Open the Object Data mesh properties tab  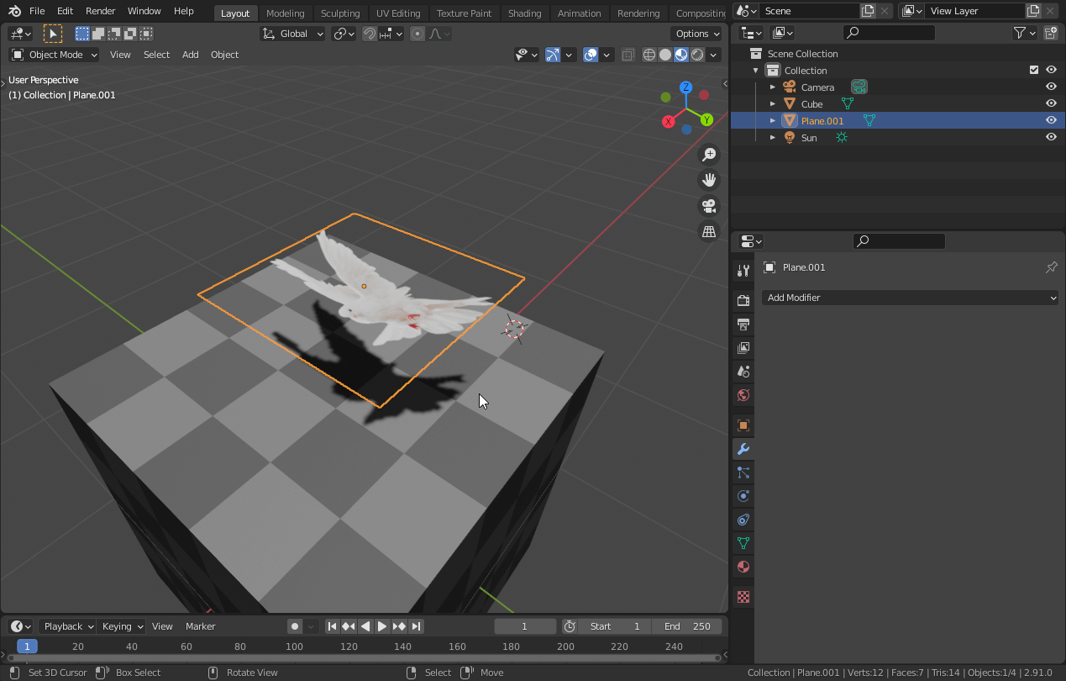743,543
